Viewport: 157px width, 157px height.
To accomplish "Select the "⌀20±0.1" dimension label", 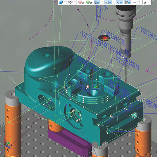I will click(122, 64).
